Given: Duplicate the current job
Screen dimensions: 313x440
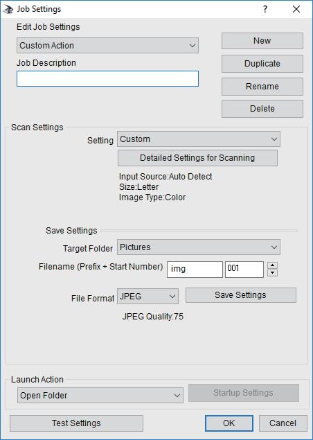Looking at the screenshot, I should [262, 64].
